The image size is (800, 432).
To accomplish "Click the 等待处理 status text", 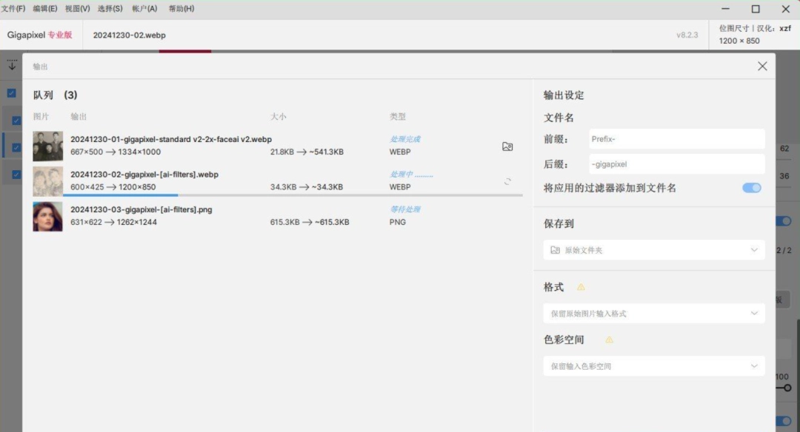I will click(x=405, y=209).
